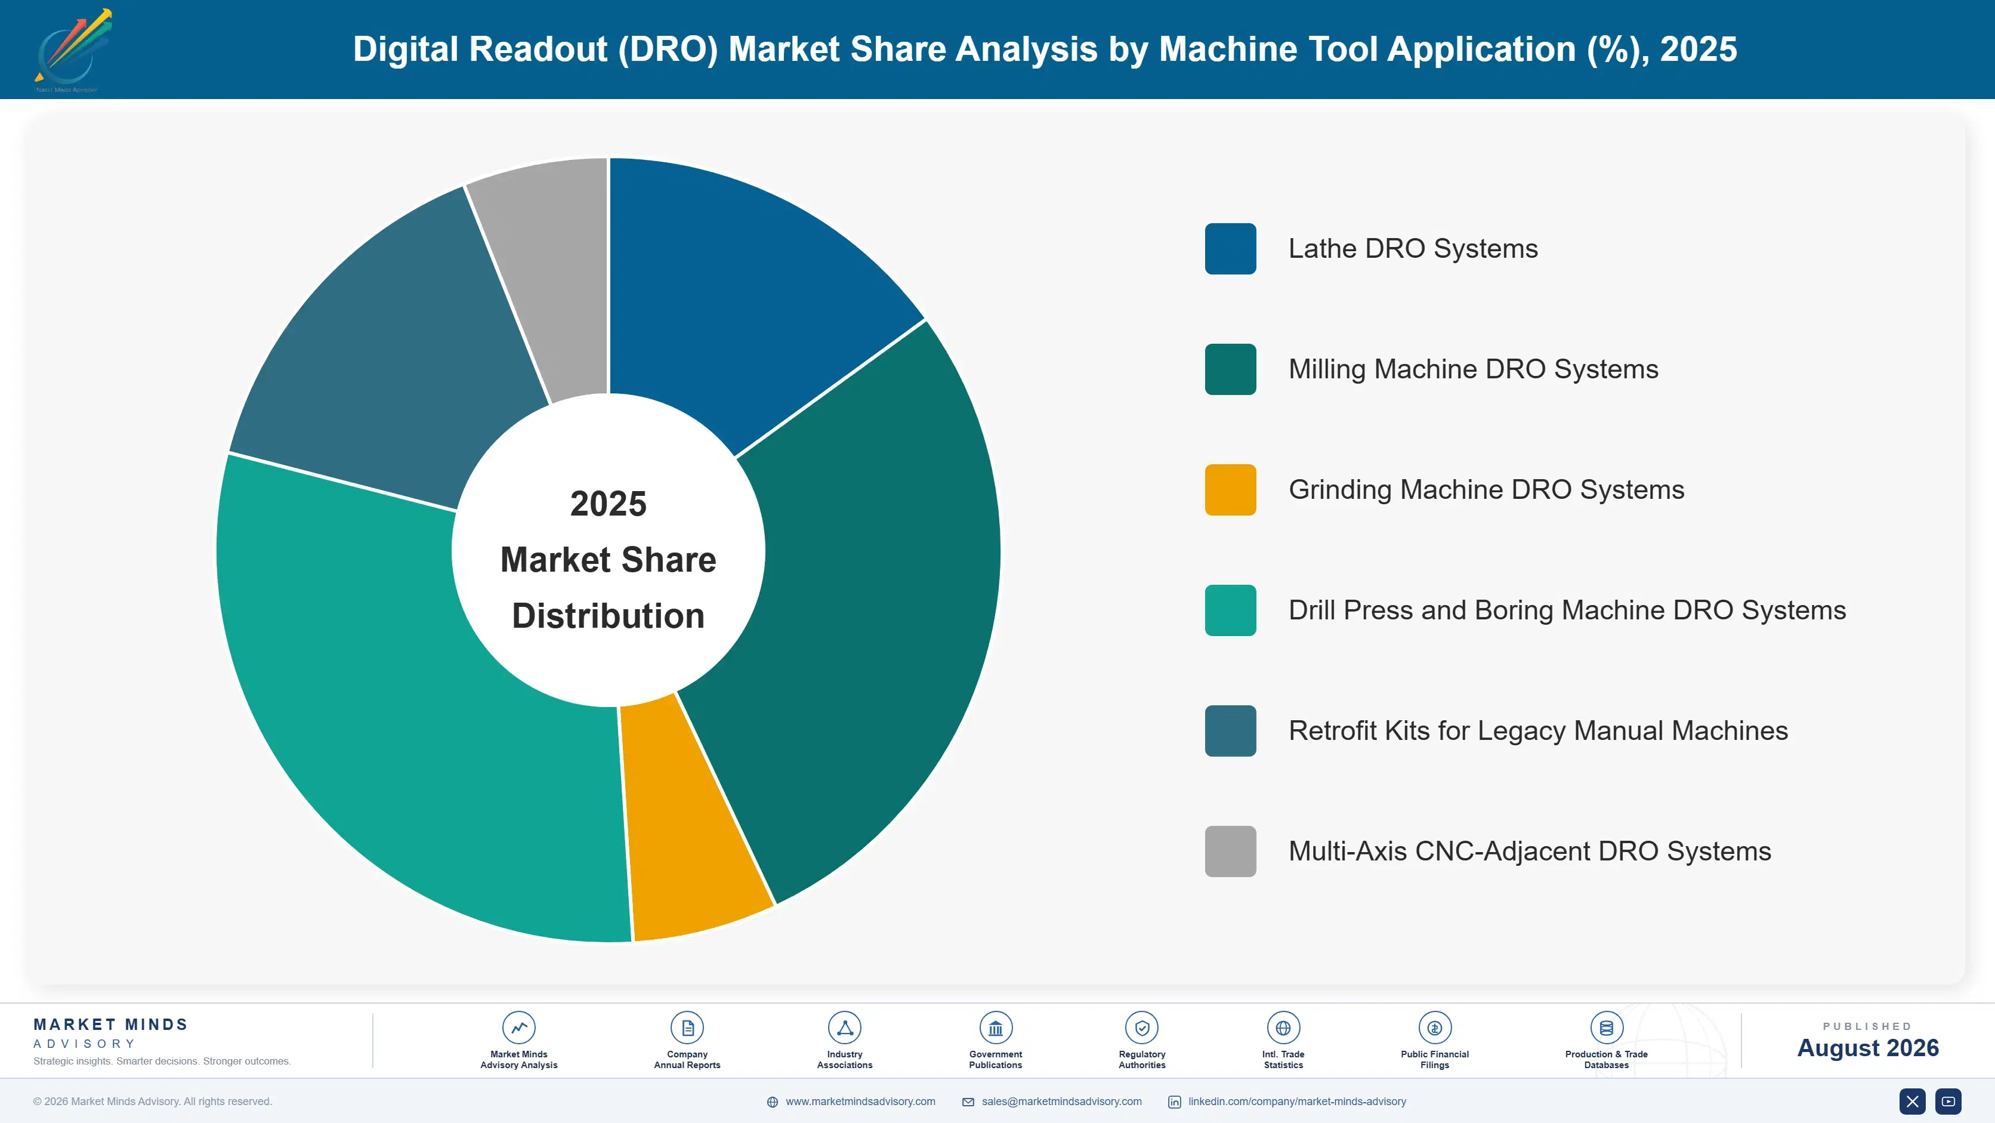
Task: Click the '2025 Market Share Distribution' center text
Action: click(609, 559)
